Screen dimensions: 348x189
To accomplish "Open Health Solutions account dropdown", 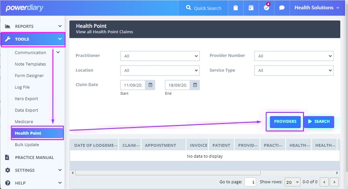I will [317, 8].
